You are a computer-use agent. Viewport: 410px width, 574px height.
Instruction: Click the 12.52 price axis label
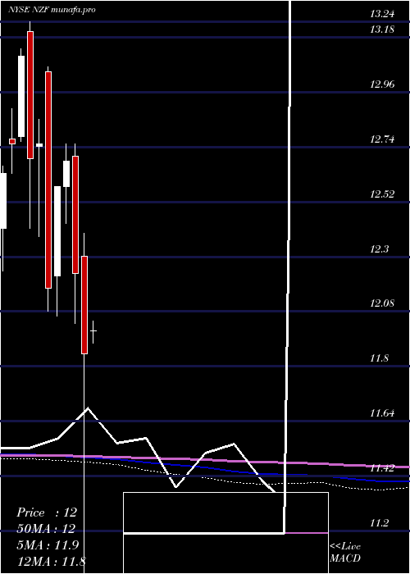(x=382, y=194)
